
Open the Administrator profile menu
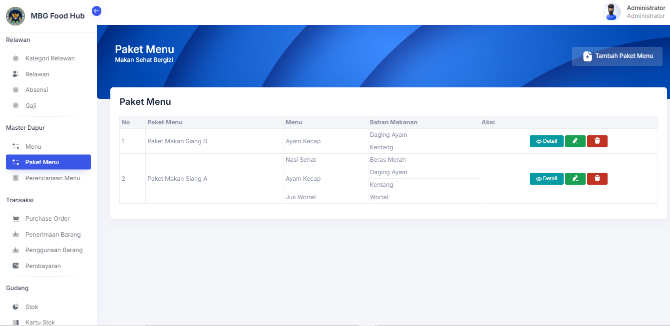646,11
